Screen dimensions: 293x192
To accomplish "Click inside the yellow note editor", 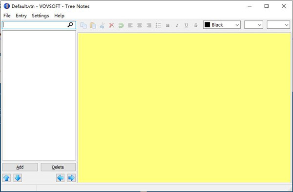I will 184,108.
